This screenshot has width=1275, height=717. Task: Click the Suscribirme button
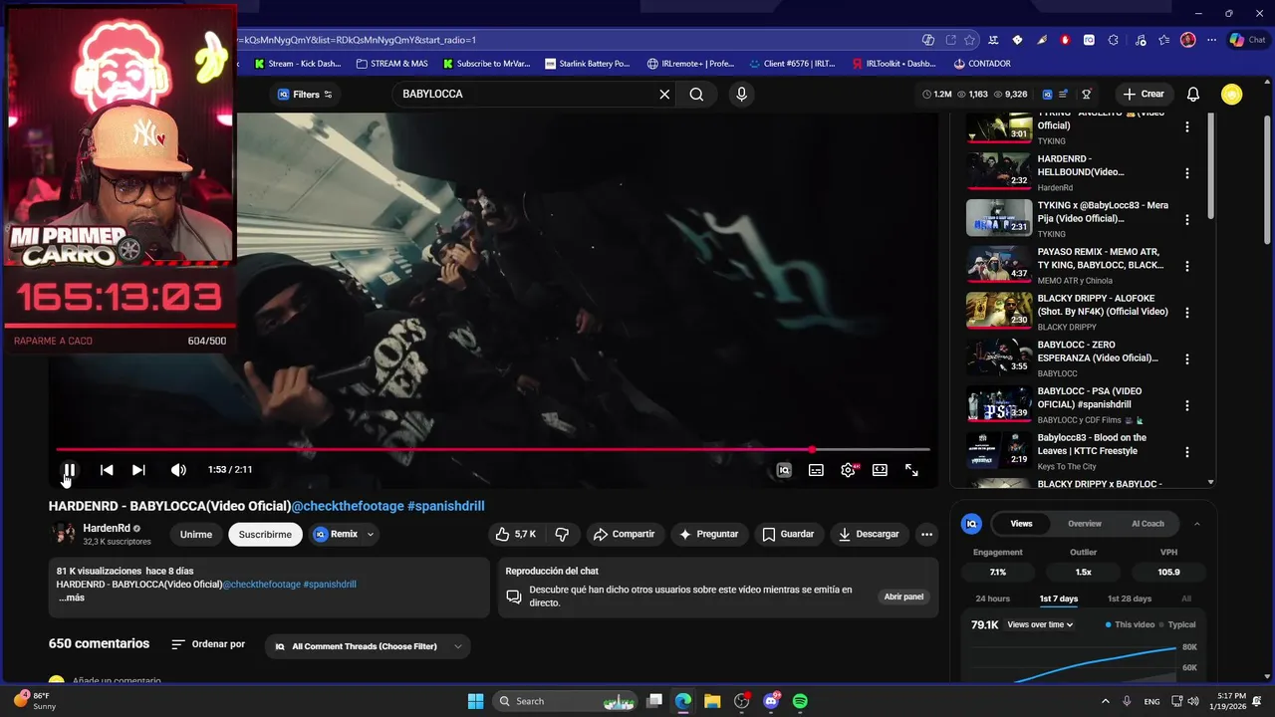tap(265, 534)
